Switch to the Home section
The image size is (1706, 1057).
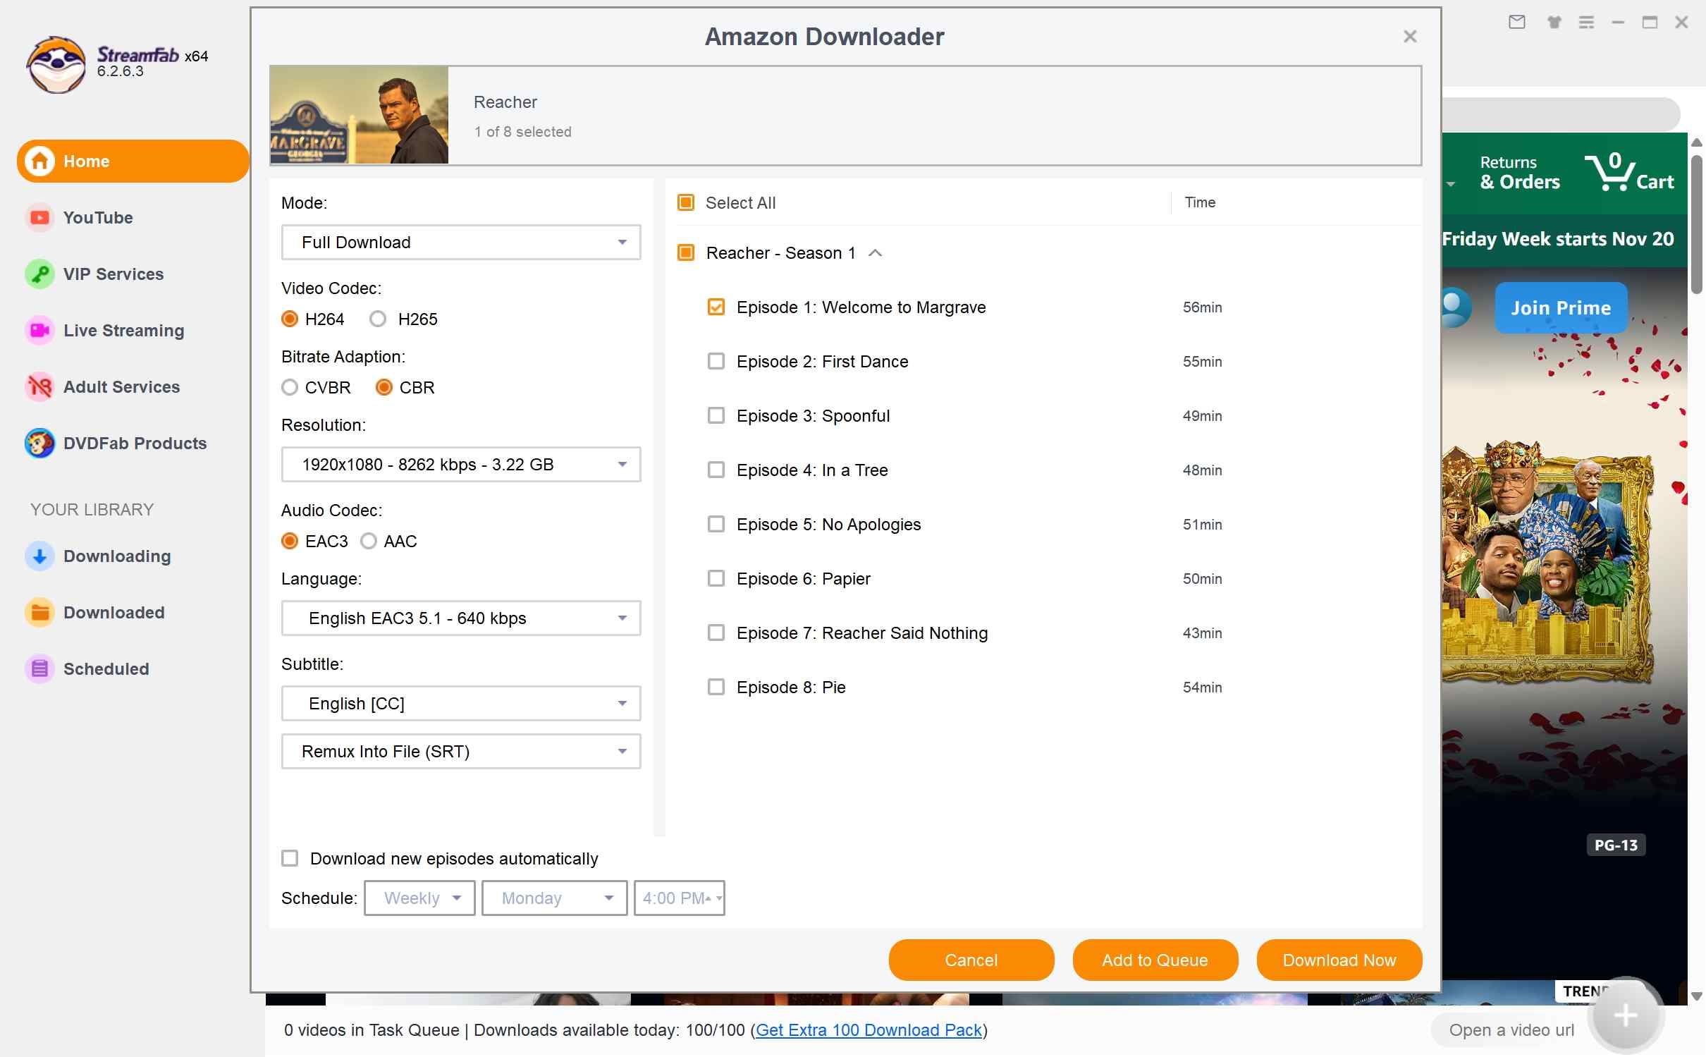87,161
